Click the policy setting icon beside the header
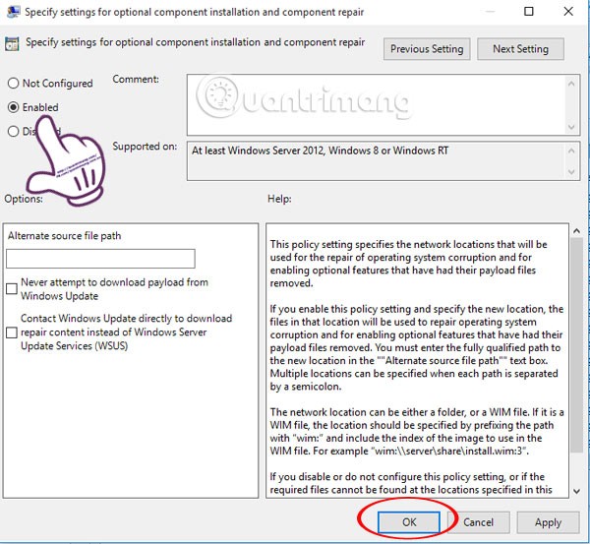The image size is (590, 544). coord(14,45)
